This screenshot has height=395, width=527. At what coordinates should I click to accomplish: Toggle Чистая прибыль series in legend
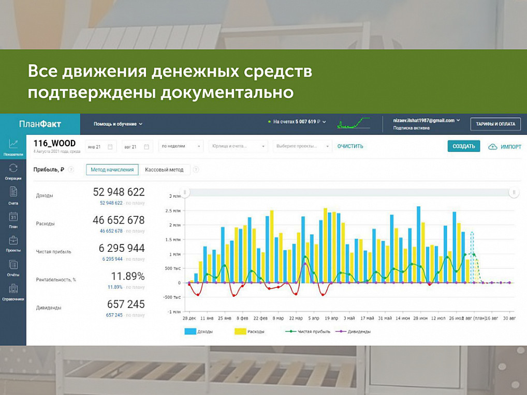click(308, 331)
